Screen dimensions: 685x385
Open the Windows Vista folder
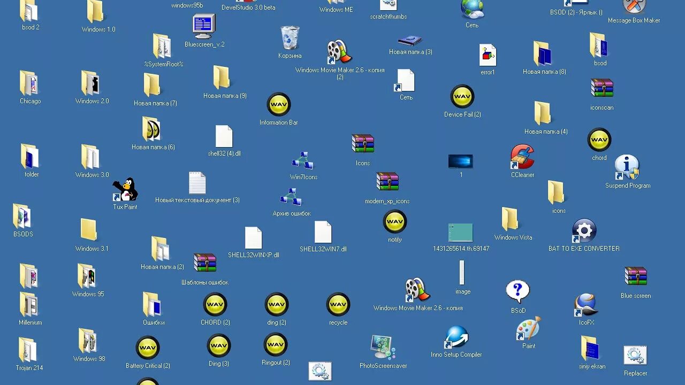click(x=511, y=220)
